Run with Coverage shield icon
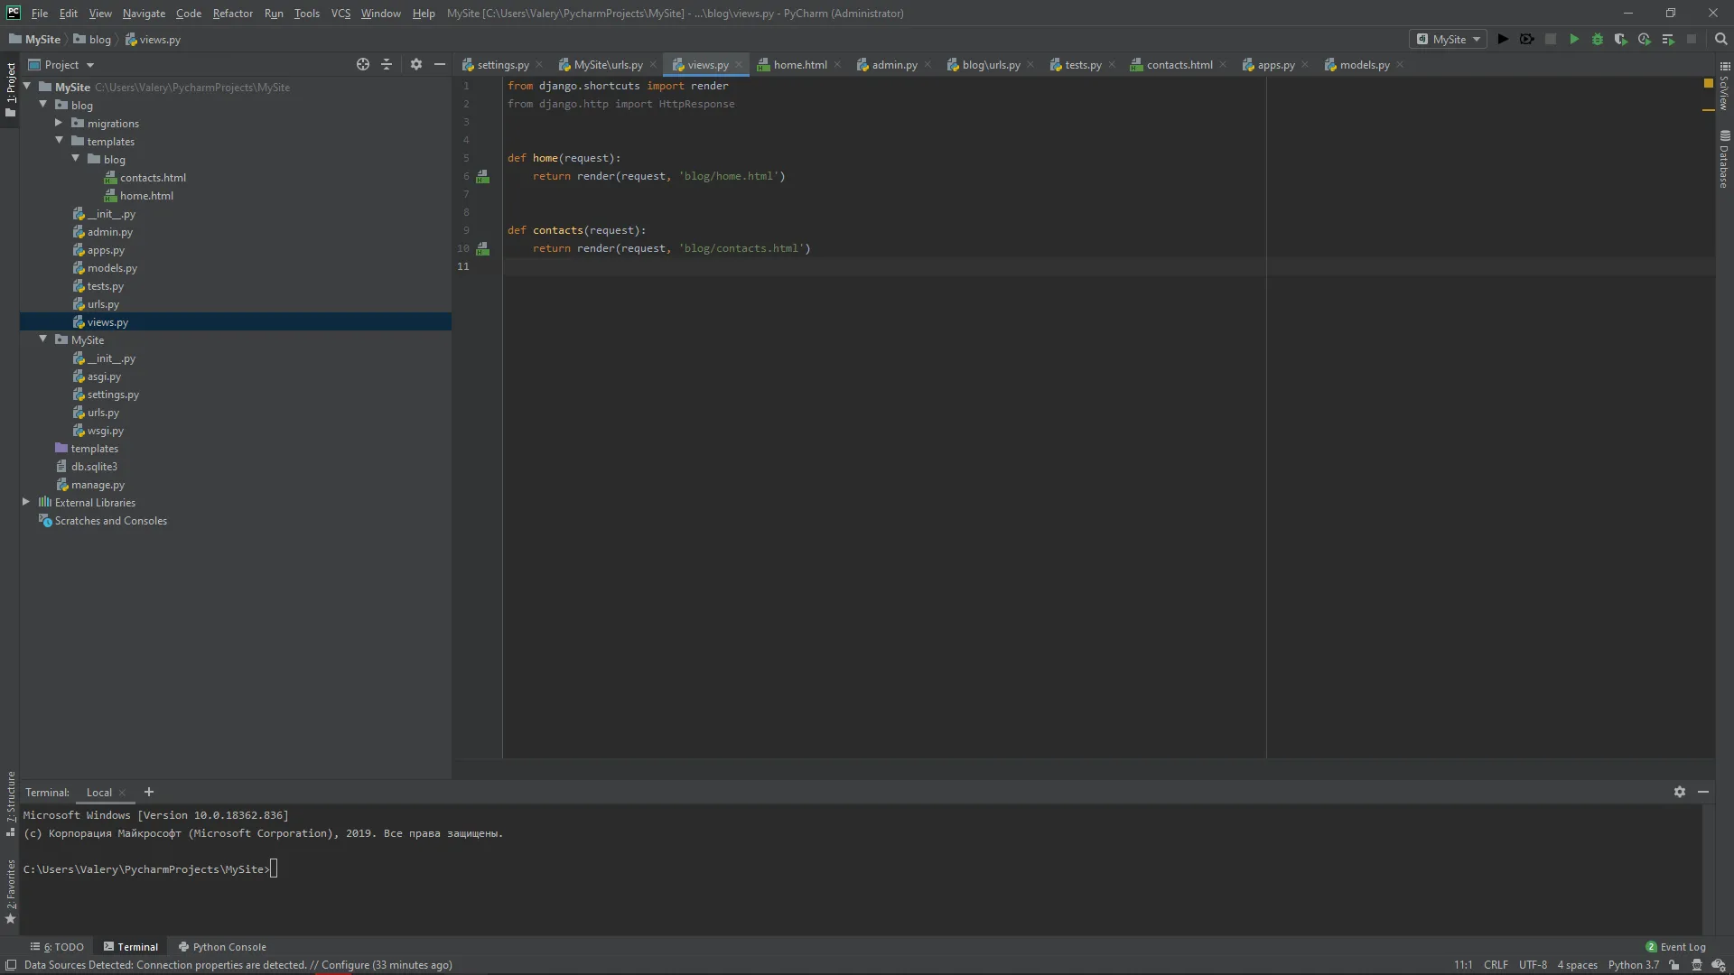Image resolution: width=1734 pixels, height=975 pixels. pyautogui.click(x=1621, y=39)
